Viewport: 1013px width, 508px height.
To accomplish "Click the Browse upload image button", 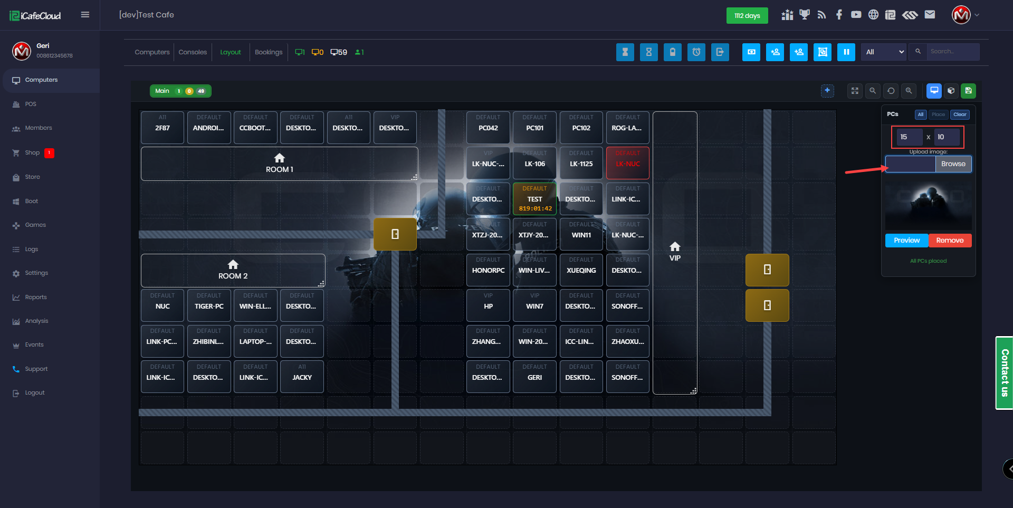I will [x=953, y=164].
